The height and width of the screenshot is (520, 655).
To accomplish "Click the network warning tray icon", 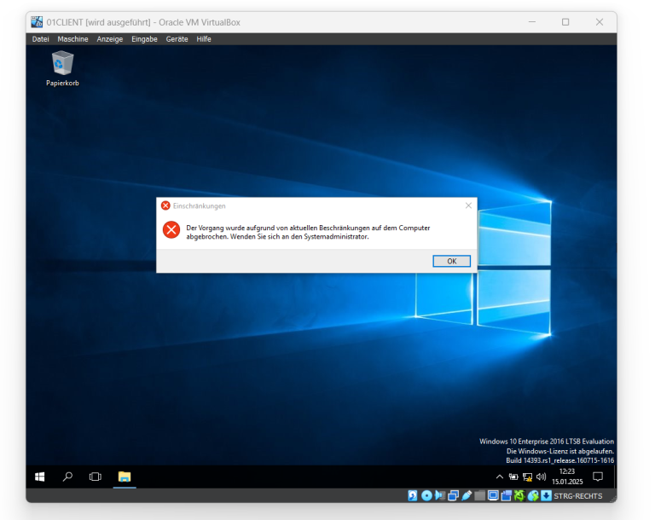I will click(x=528, y=477).
